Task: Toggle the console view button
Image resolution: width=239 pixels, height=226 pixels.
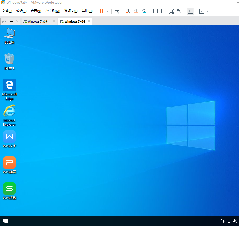Action: pyautogui.click(x=190, y=11)
